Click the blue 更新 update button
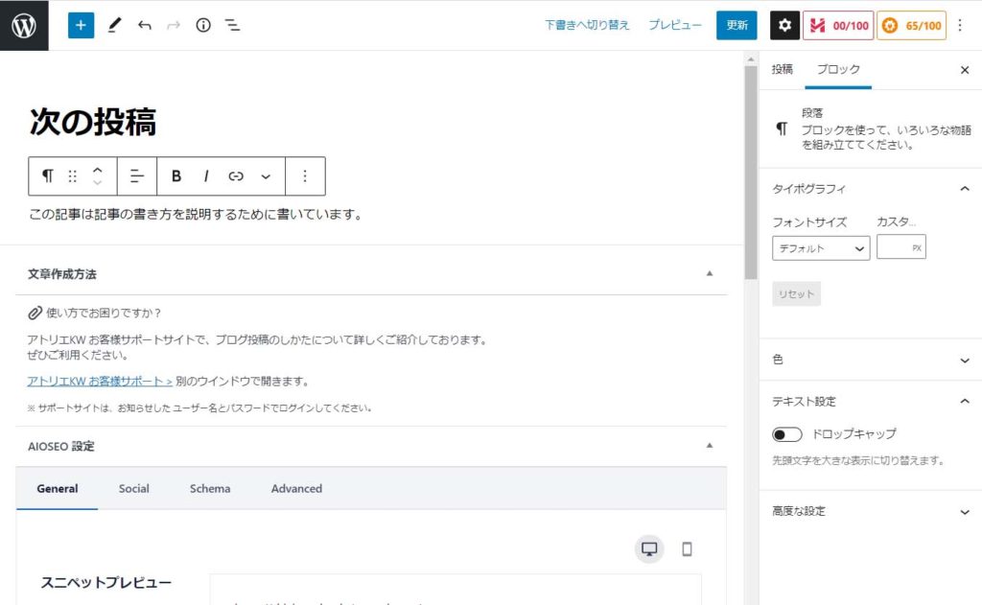The height and width of the screenshot is (605, 982). pyautogui.click(x=736, y=25)
